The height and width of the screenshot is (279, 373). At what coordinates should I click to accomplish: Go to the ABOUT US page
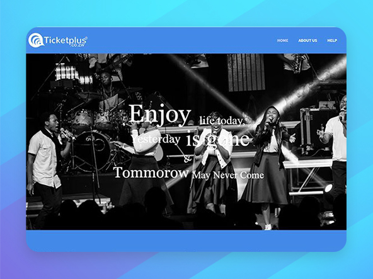[x=307, y=40]
